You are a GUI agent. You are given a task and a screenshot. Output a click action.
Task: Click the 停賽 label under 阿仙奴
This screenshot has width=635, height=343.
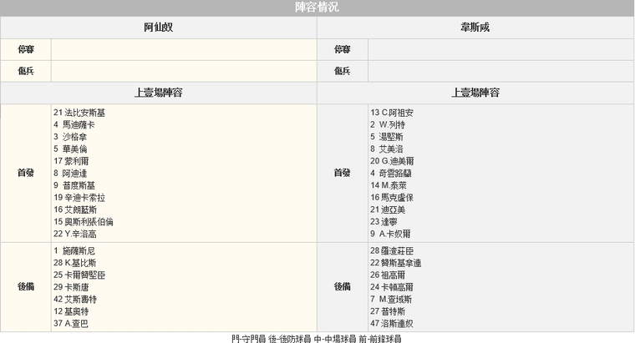(26, 49)
